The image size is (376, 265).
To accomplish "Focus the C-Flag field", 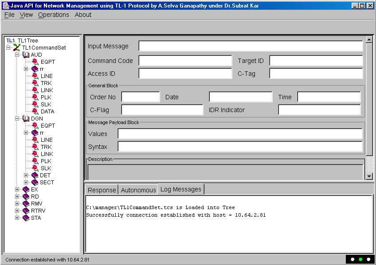I will click(162, 110).
